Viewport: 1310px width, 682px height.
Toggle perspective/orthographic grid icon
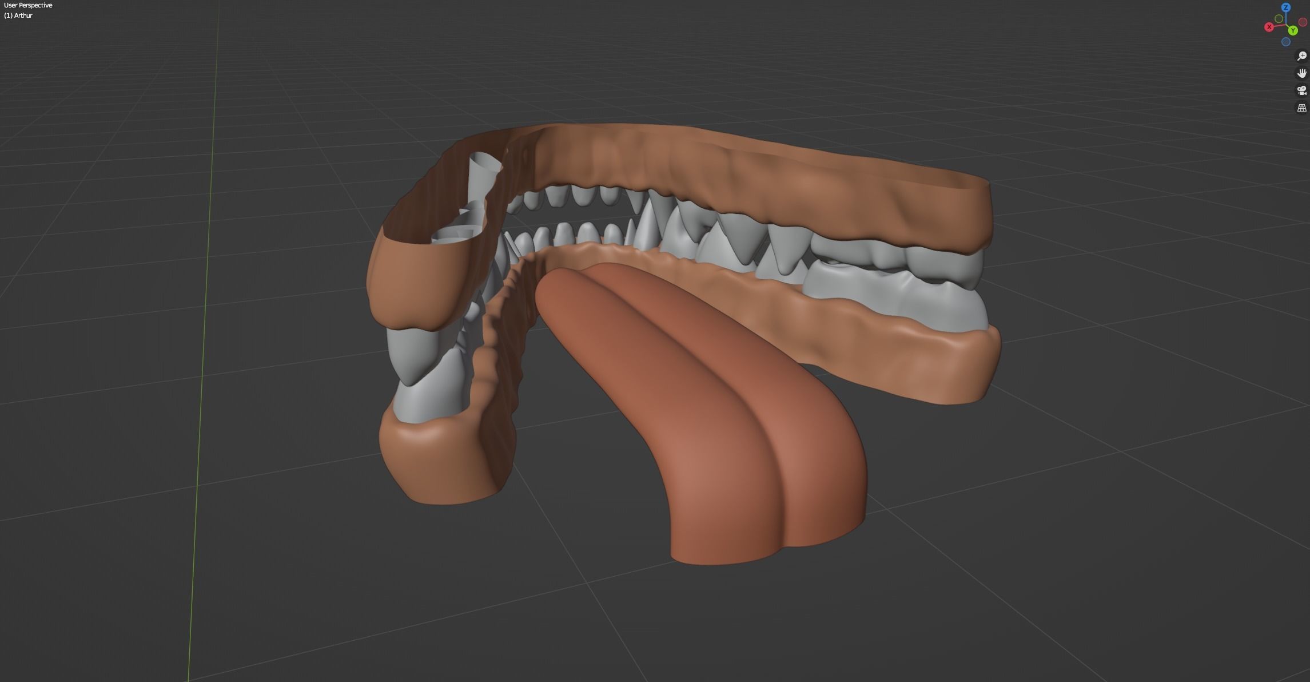(1302, 108)
